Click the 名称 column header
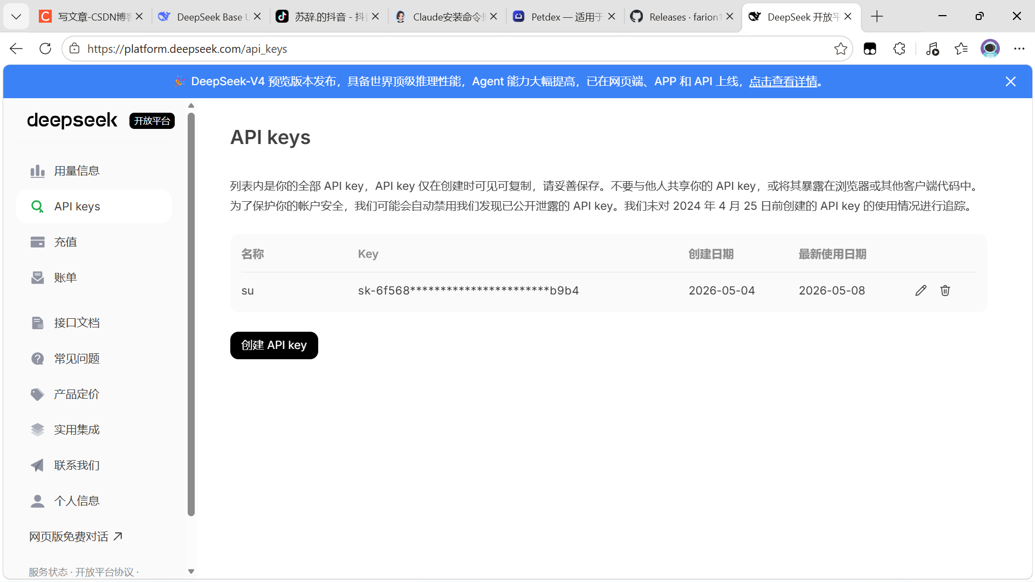This screenshot has height=582, width=1035. tap(252, 254)
